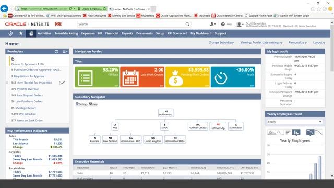
Task: Switch trend chart to bar list view
Action: [288, 132]
